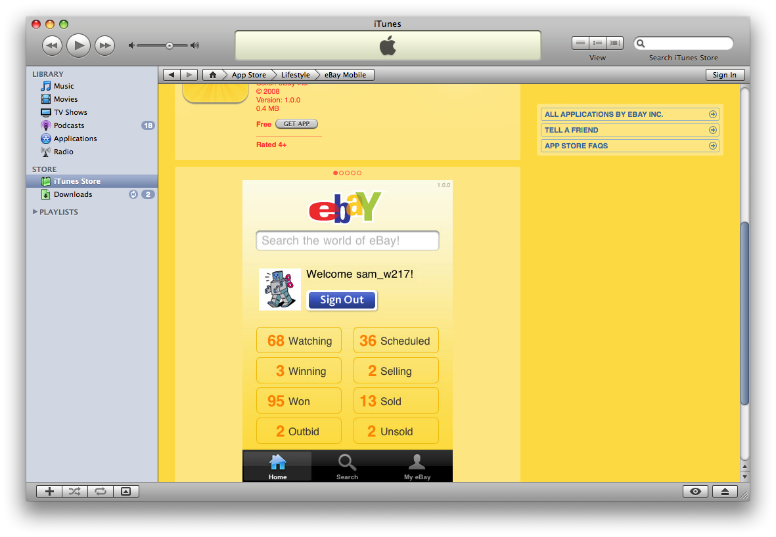776x537 pixels.
Task: Expand the Playlists section
Action: tap(35, 211)
